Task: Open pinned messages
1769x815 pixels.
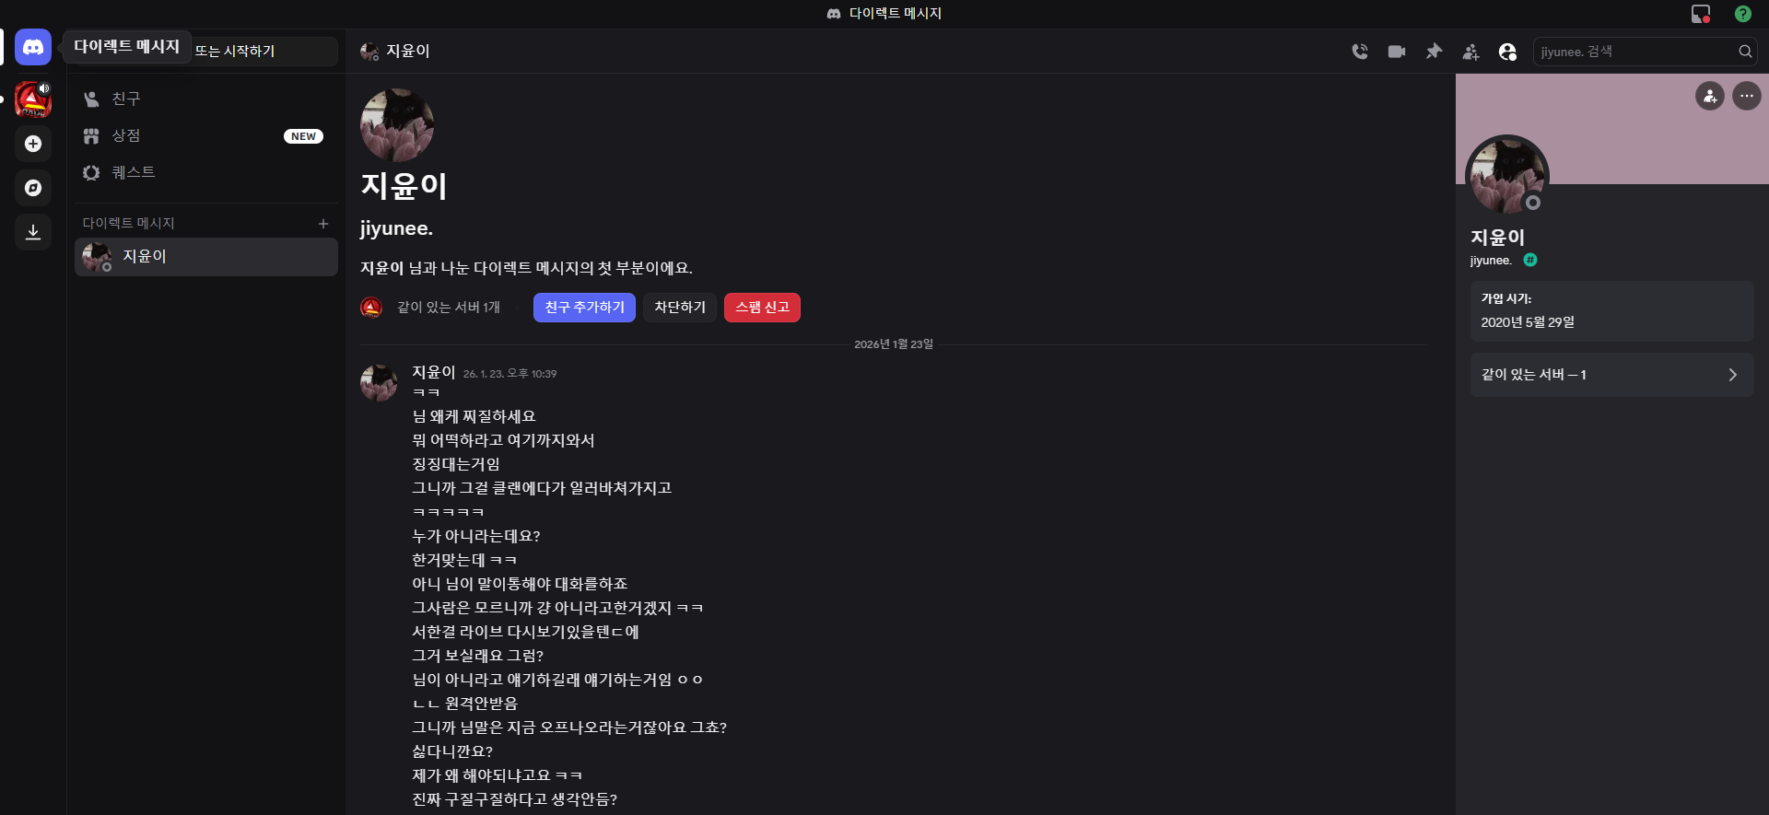Action: 1434,52
